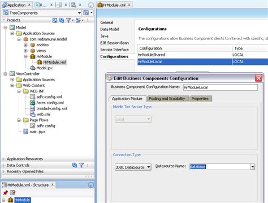Collapse the Projects panel section
The height and width of the screenshot is (203, 268).
coord(4,20)
